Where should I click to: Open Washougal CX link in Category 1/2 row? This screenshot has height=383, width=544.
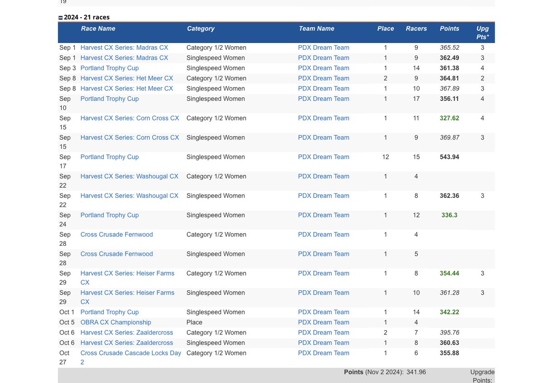point(130,177)
